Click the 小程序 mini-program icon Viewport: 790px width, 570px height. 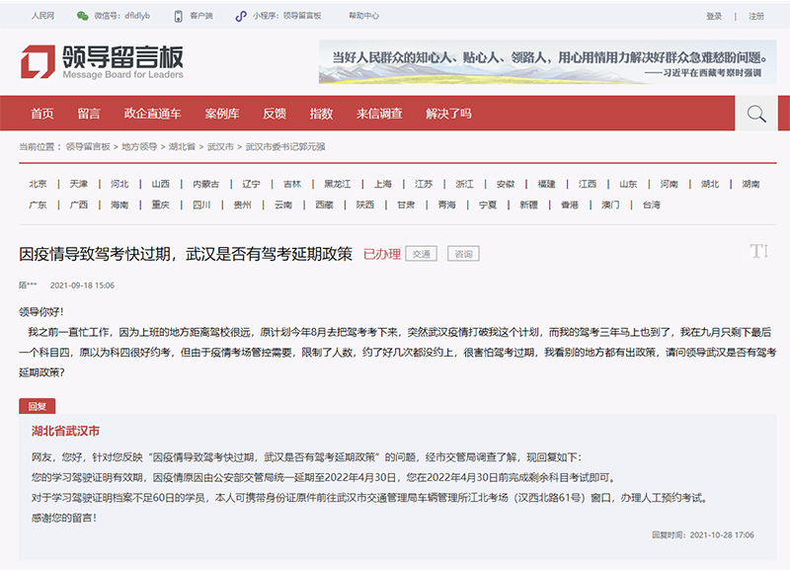pyautogui.click(x=239, y=17)
